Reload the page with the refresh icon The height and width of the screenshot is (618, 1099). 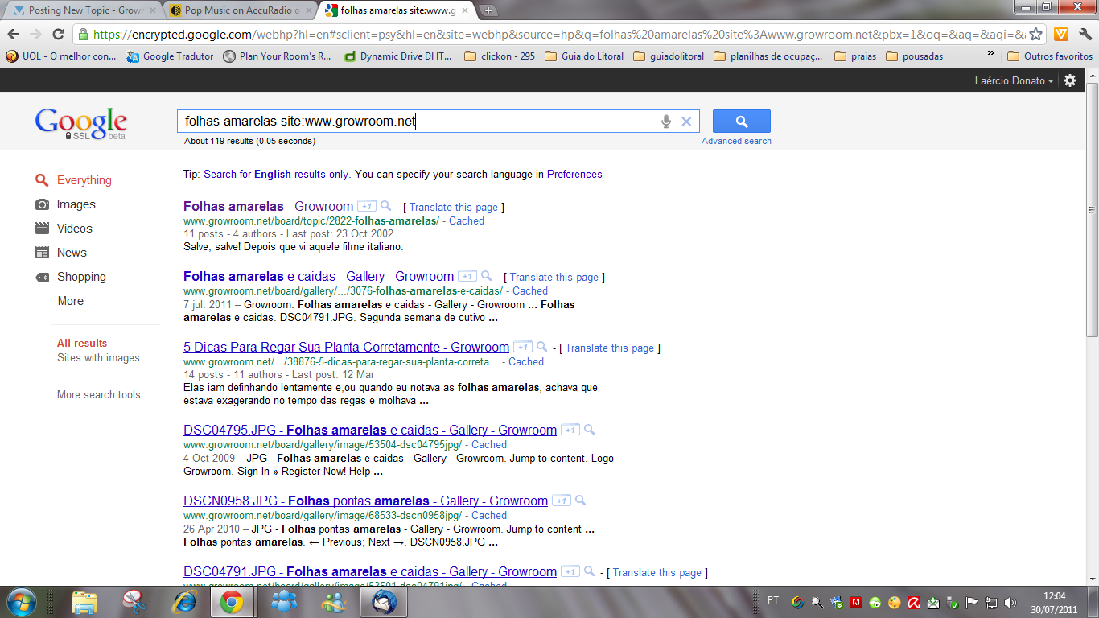tap(58, 34)
